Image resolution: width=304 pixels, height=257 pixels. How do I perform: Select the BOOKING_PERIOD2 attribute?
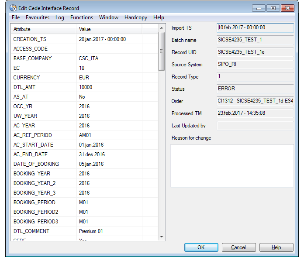pos(36,212)
